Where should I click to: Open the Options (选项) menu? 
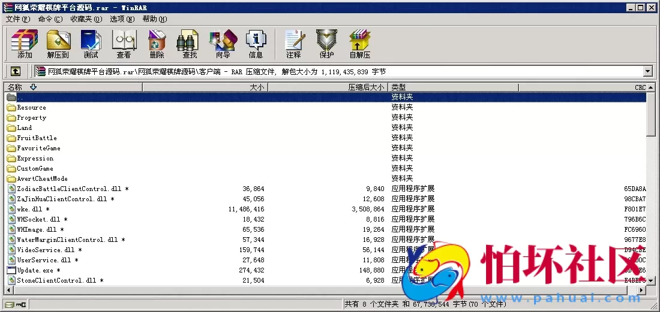(x=122, y=19)
